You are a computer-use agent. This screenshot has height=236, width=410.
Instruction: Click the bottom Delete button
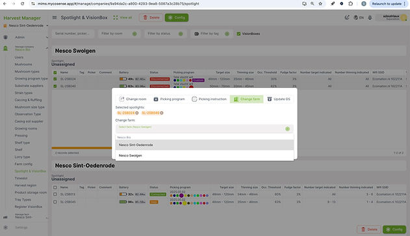click(369, 229)
